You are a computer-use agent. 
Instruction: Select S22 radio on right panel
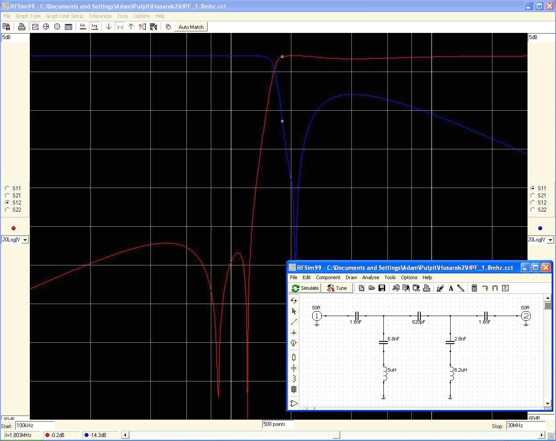click(x=533, y=209)
